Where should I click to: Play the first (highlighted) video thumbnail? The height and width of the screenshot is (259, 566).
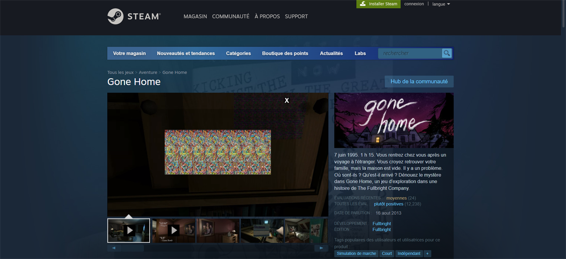pos(129,230)
